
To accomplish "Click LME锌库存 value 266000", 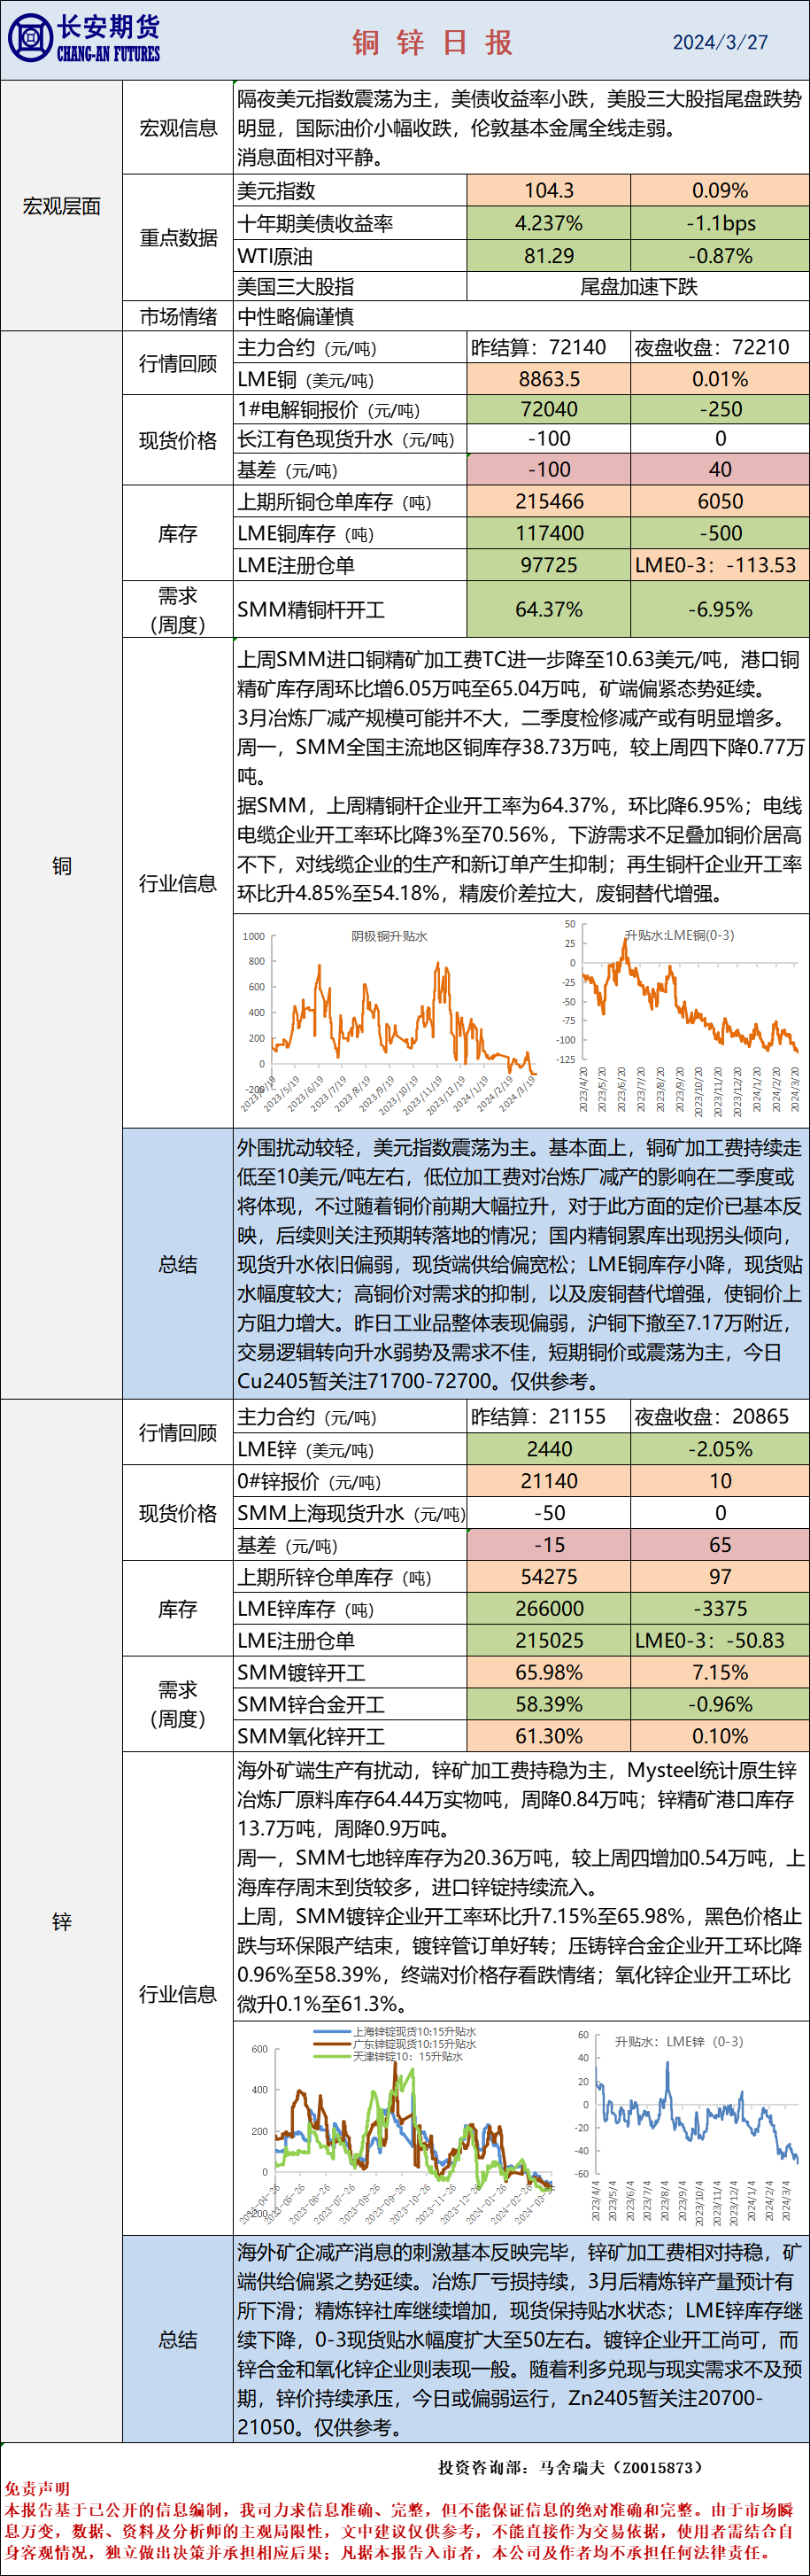I will (548, 1609).
